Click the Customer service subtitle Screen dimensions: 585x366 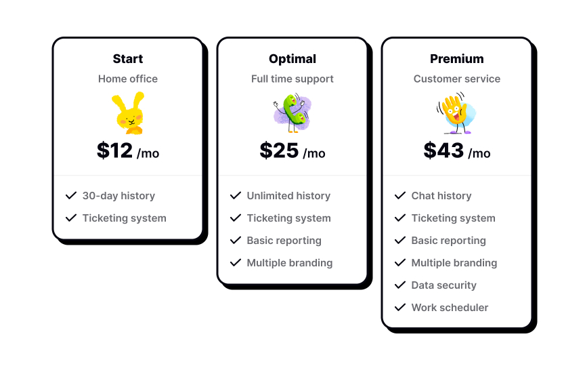click(x=457, y=79)
